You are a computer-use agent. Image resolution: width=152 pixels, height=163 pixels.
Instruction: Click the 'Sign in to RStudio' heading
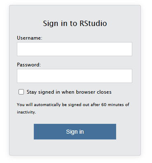point(75,24)
